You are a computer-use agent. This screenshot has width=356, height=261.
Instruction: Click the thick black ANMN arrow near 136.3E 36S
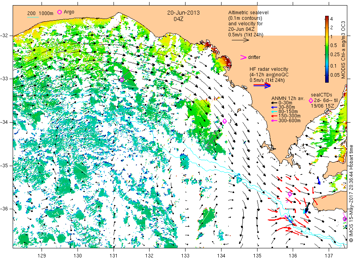[x=307, y=208]
